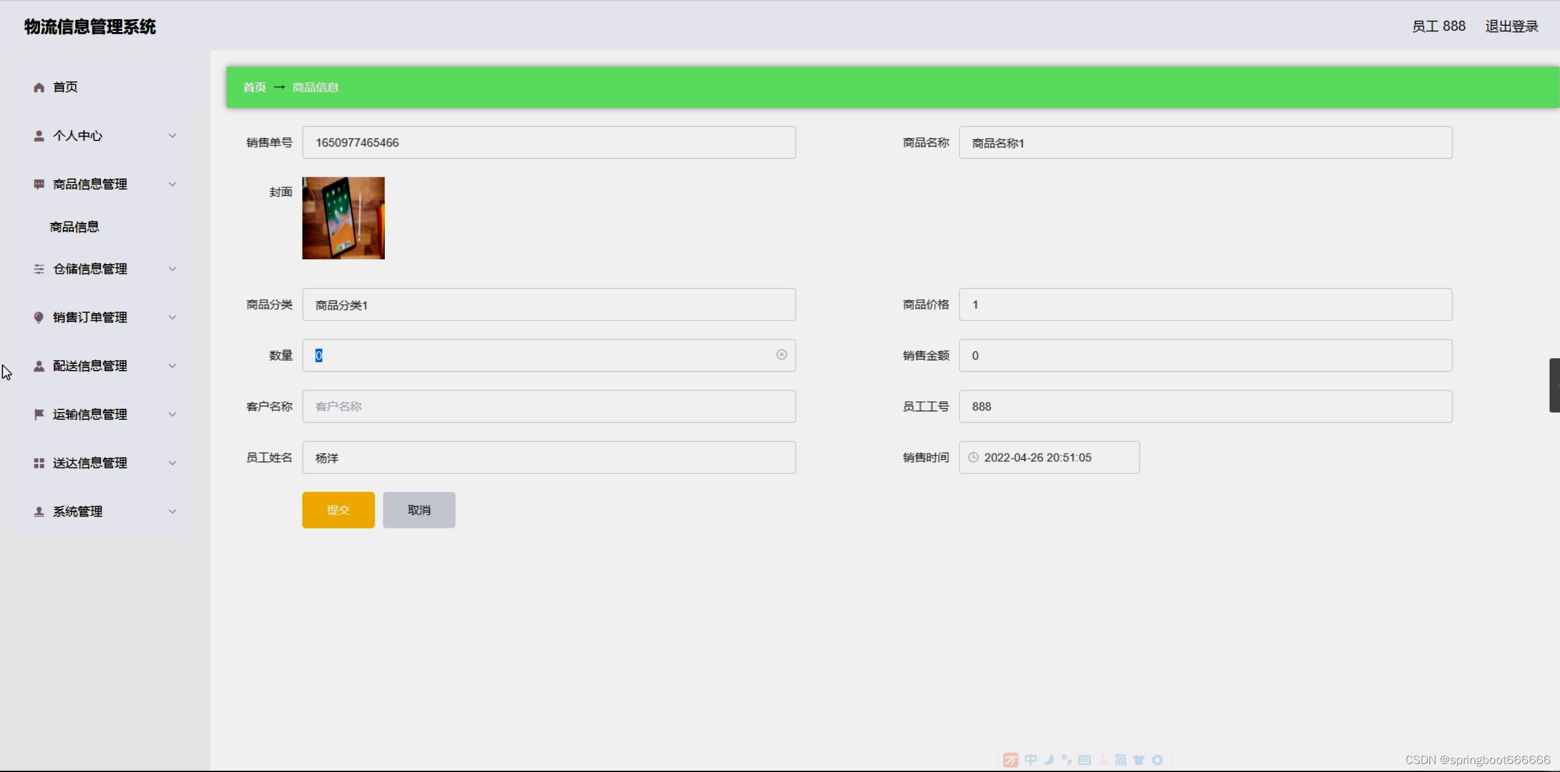This screenshot has height=772, width=1560.
Task: Collapse the 商品信息管理 chevron
Action: [x=172, y=184]
